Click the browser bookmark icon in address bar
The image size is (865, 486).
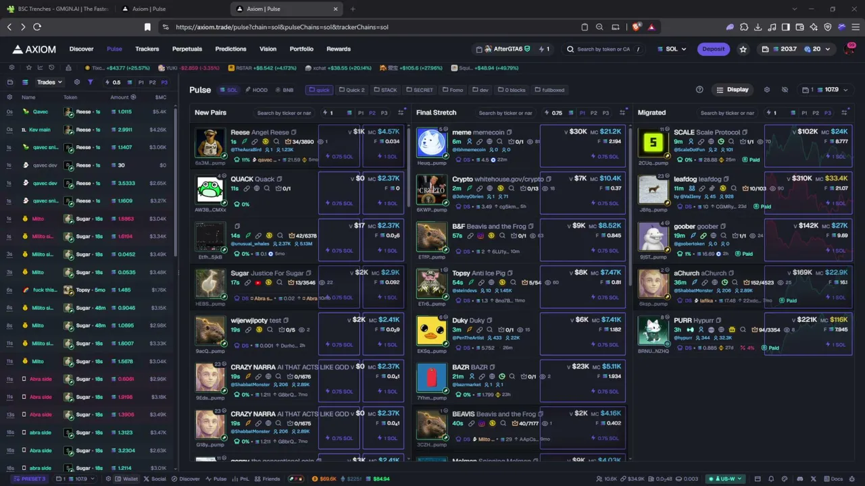(147, 27)
